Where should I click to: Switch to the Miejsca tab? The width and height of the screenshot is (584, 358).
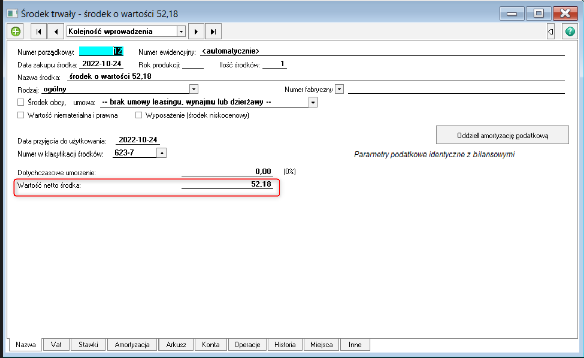(322, 344)
